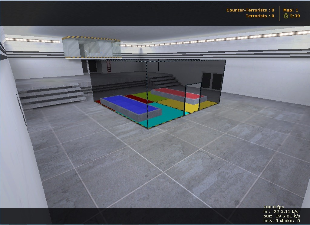Screen dimensions: 310x225
Task: Click the round timer clock icon
Action: [x=286, y=16]
